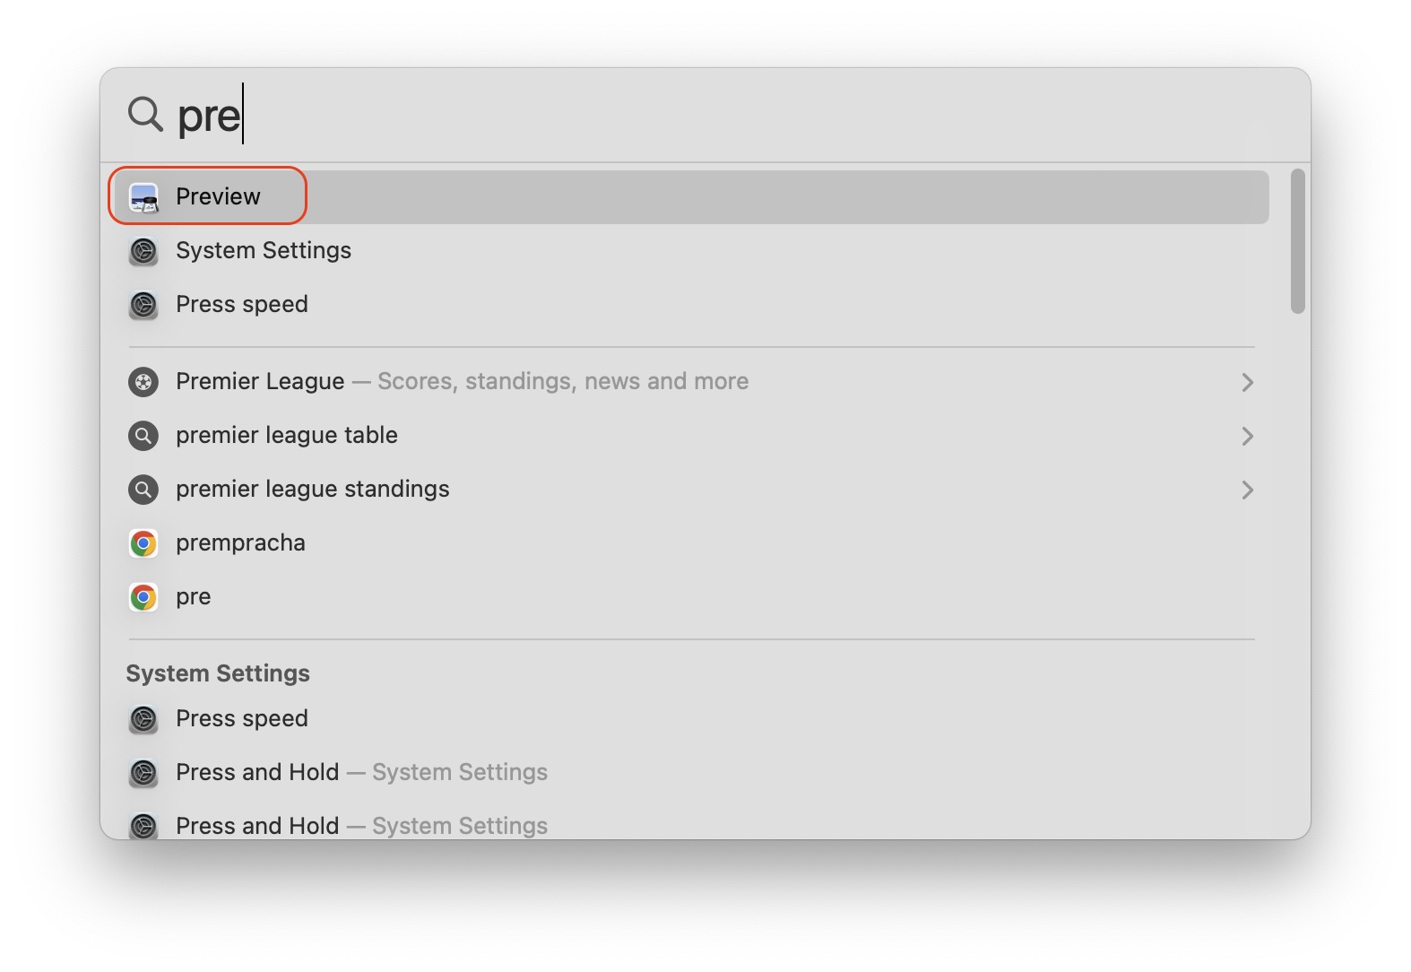Open the Preview app icon
The width and height of the screenshot is (1411, 972).
(x=143, y=197)
